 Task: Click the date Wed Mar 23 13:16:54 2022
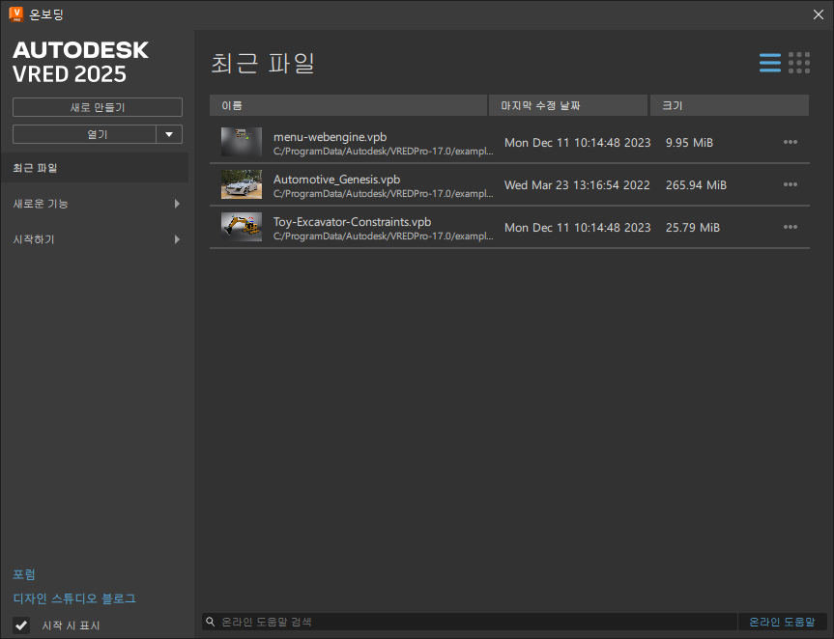[x=577, y=185]
